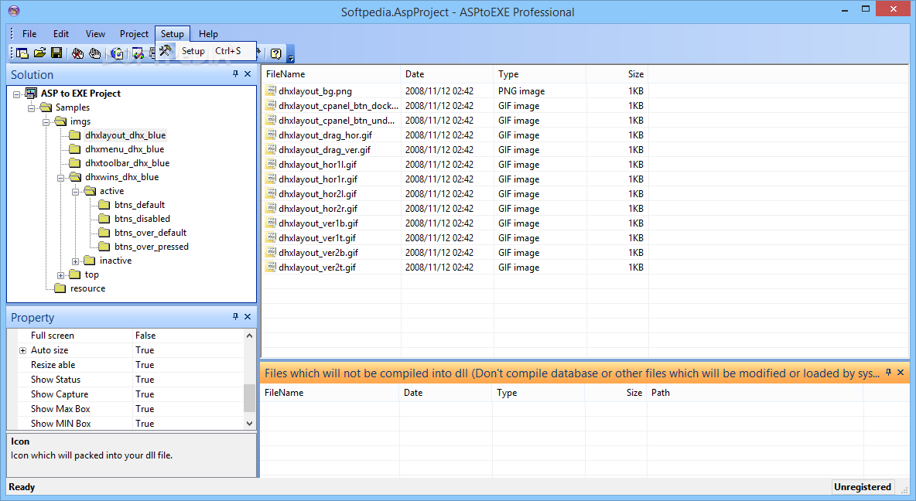This screenshot has height=501, width=916.
Task: Click Property scrollbar up arrow
Action: click(x=249, y=336)
